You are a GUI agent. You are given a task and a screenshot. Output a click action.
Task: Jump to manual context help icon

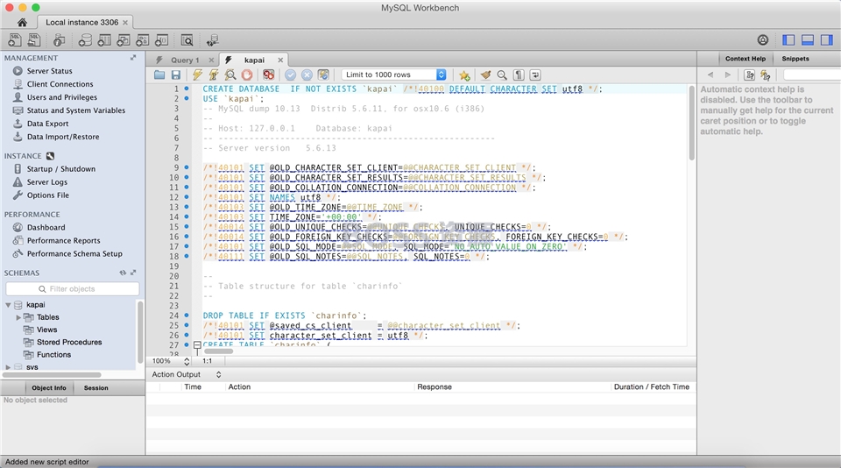750,75
